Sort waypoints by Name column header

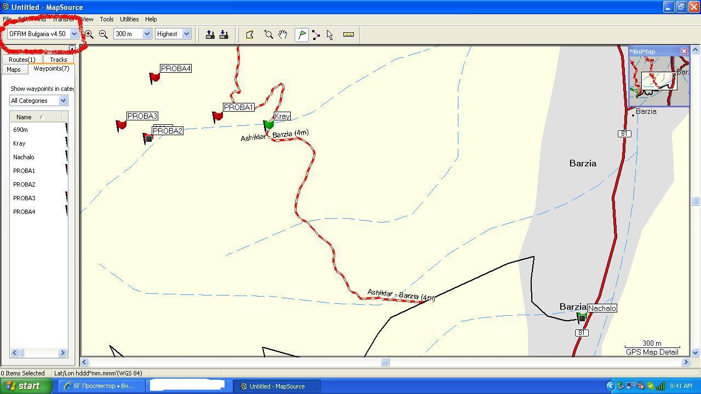point(36,117)
